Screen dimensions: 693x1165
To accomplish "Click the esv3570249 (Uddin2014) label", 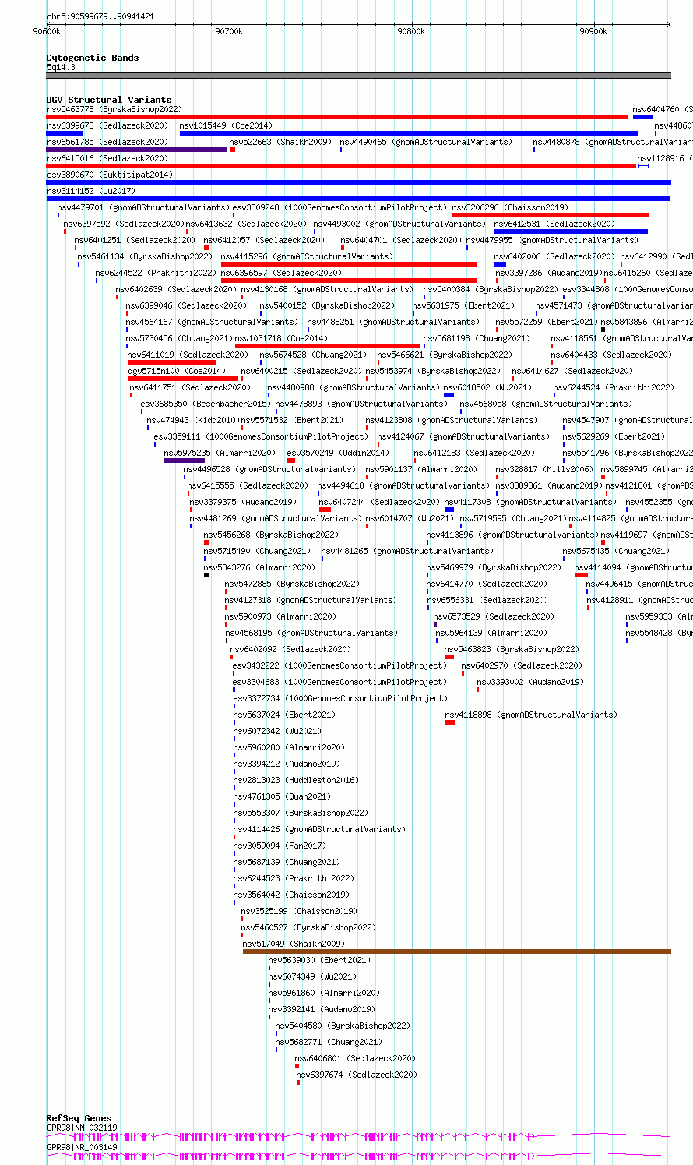I will coord(338,453).
